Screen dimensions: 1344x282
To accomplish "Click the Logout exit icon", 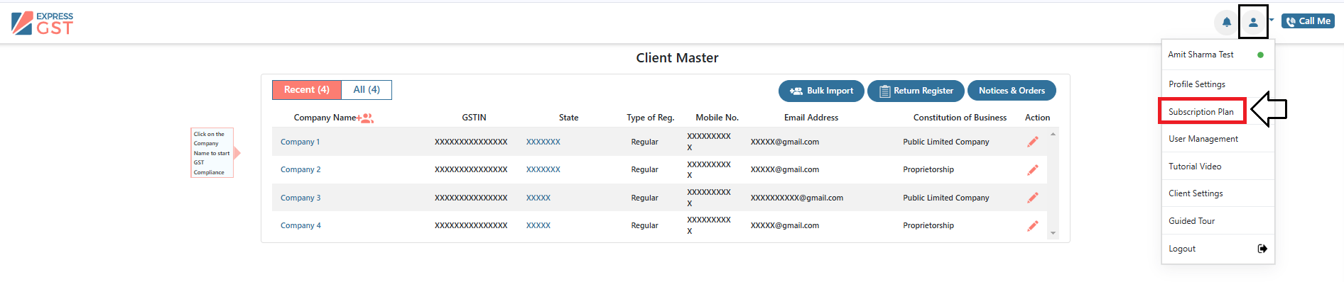I will click(1262, 249).
